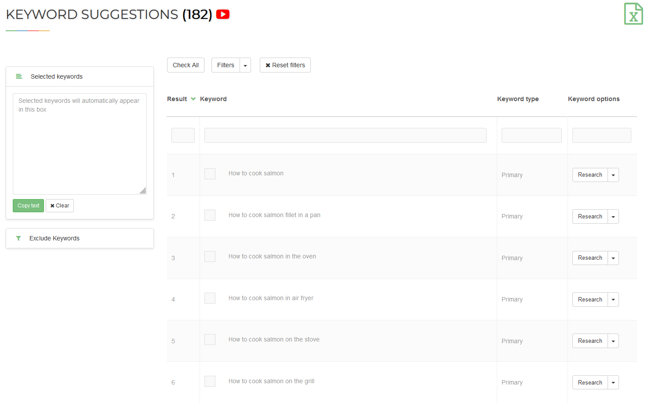Click the Selected keywords list icon
Viewport: 659px width, 403px height.
point(19,76)
